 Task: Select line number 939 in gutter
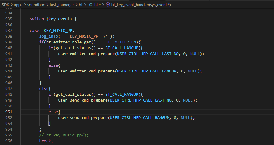(9, 42)
